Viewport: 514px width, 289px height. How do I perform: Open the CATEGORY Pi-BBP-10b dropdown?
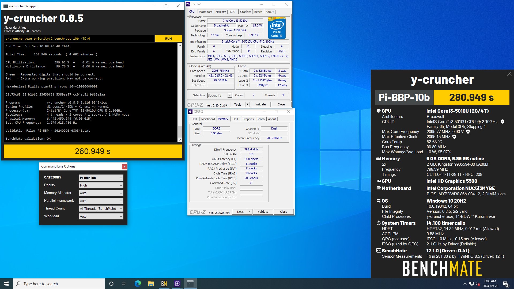point(101,178)
